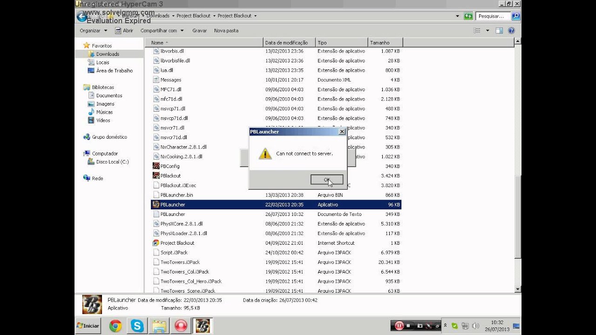
Task: Open Músicas library
Action: (x=104, y=112)
